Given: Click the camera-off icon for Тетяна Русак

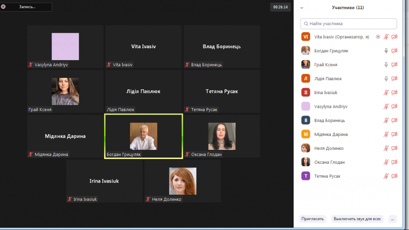Looking at the screenshot, I should 394,176.
